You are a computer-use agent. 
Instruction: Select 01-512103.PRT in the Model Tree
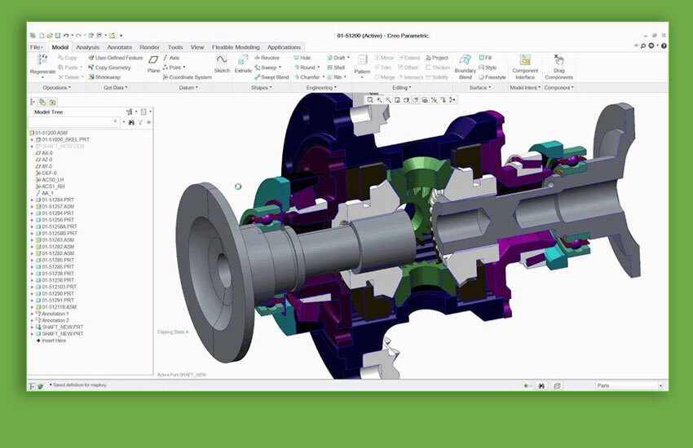(56, 287)
